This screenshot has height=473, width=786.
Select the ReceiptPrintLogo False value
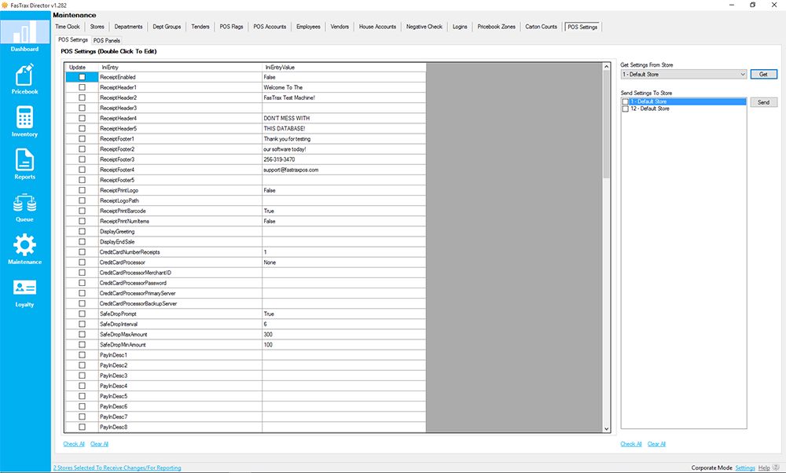(344, 190)
